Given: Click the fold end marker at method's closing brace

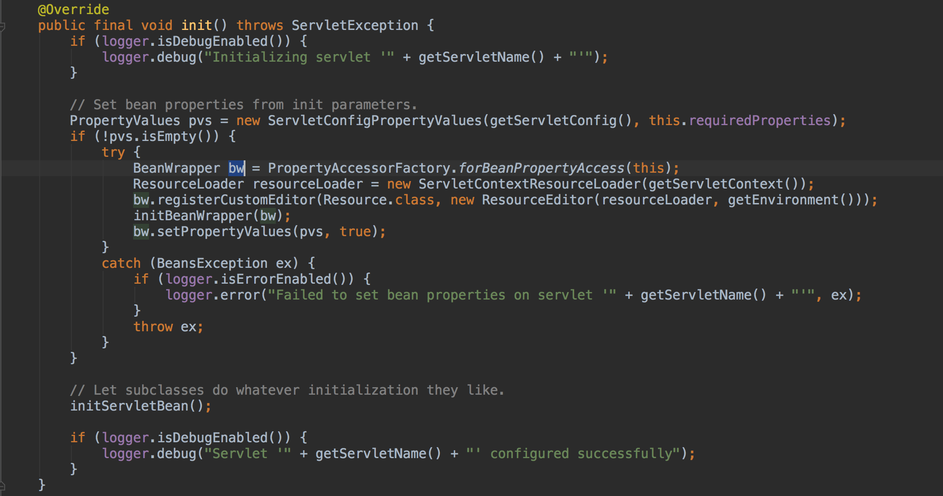Looking at the screenshot, I should [x=2, y=486].
